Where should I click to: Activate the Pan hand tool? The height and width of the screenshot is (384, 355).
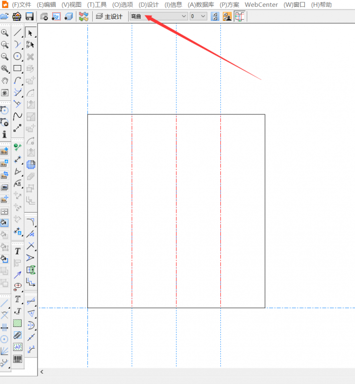point(5,80)
